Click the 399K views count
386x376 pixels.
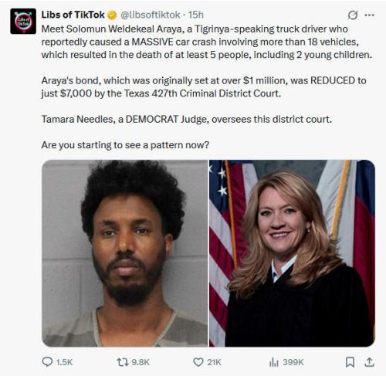tap(293, 362)
